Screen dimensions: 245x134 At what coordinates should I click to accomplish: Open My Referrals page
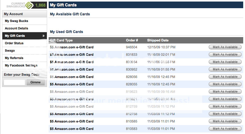tap(24, 58)
